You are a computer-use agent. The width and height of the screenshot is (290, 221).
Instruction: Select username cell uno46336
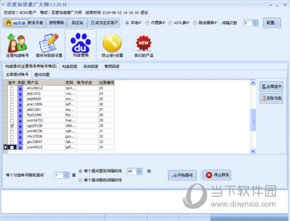click(46, 131)
